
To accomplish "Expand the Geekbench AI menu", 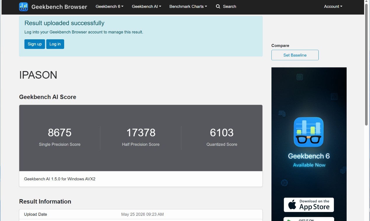I will coord(146,6).
